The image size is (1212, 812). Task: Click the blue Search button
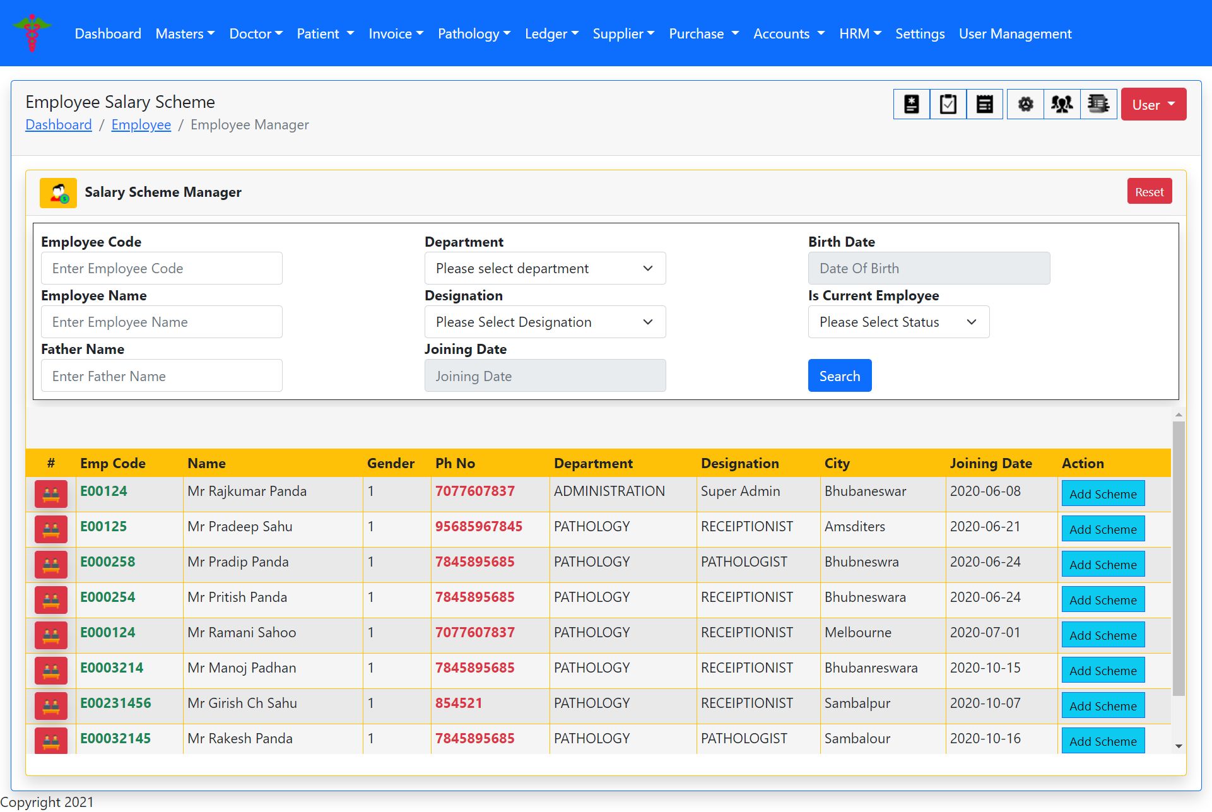point(839,376)
